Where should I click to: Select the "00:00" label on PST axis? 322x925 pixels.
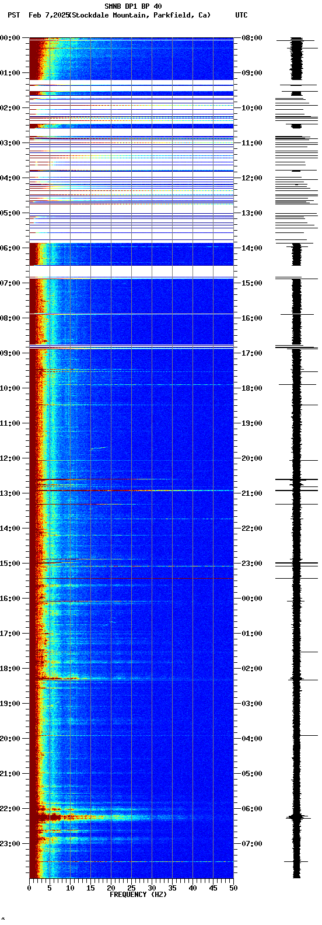[10, 38]
